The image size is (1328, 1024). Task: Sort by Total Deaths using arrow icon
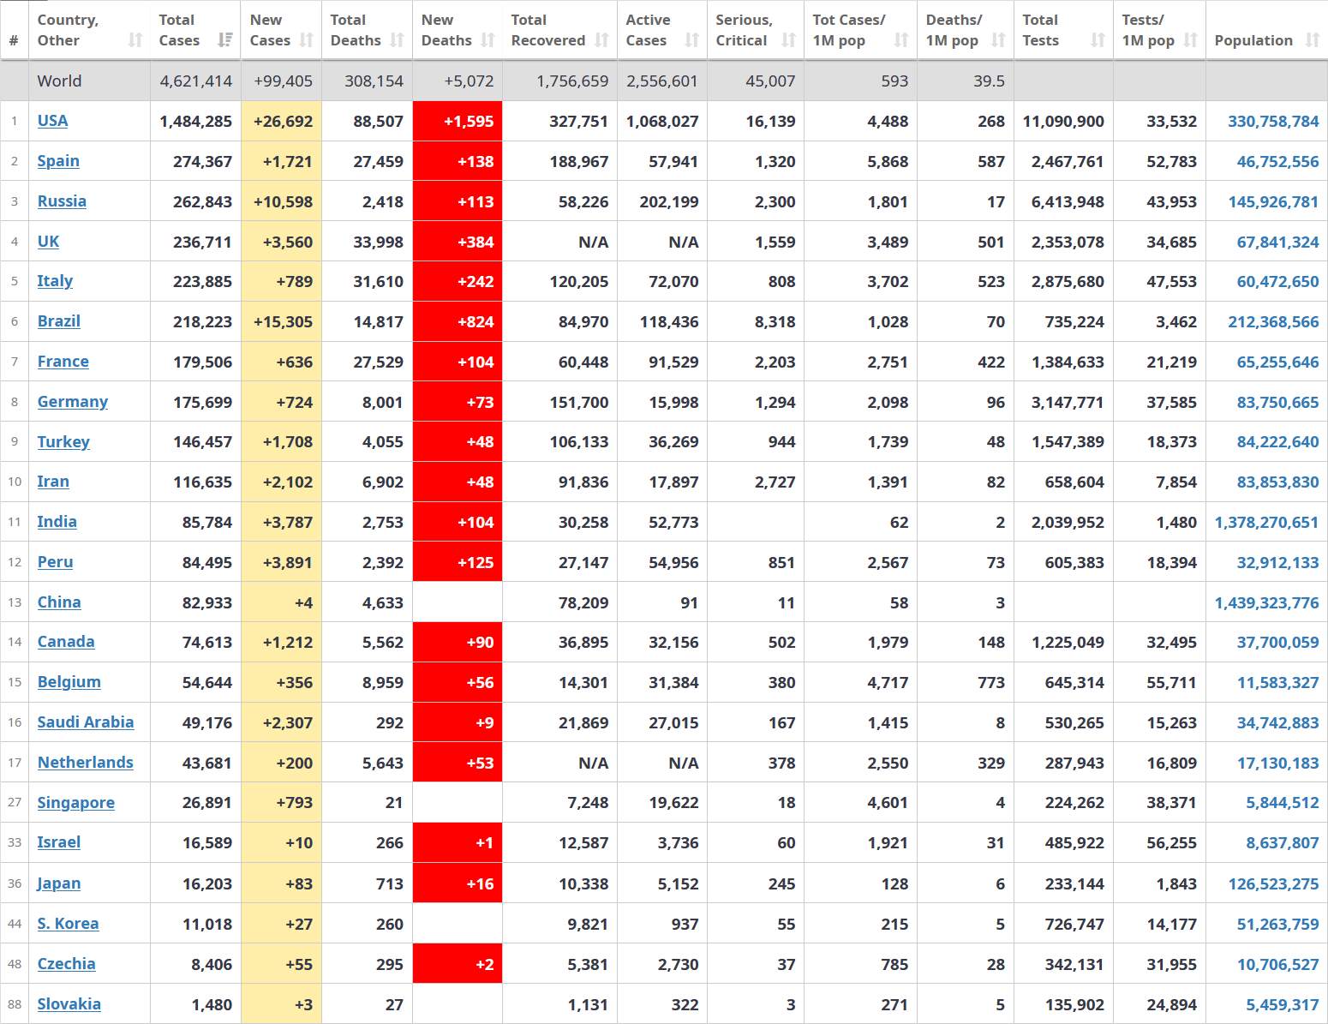click(397, 40)
